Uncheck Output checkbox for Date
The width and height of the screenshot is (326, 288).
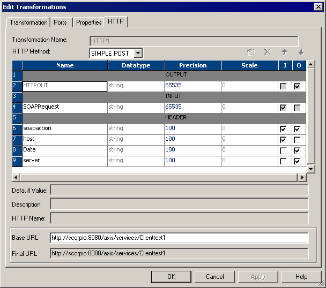297,150
